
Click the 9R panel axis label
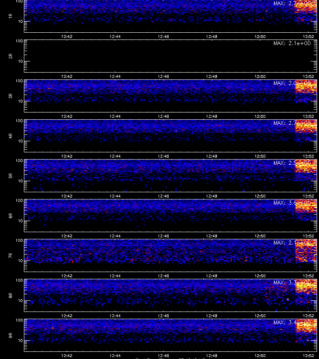pos(10,335)
